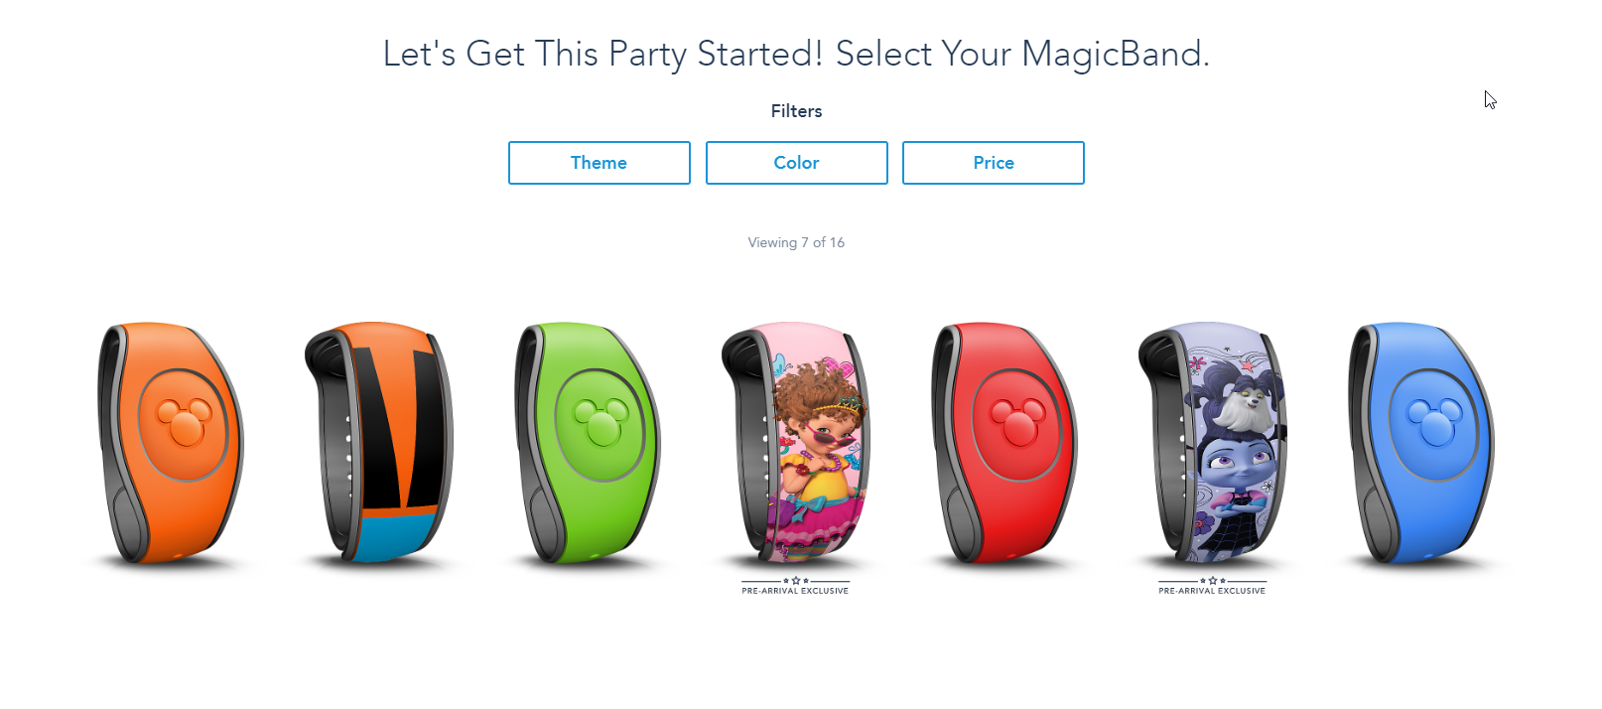Viewport: 1602px width, 709px height.
Task: Click the Mickey icon on the green MagicBand
Action: pyautogui.click(x=601, y=422)
